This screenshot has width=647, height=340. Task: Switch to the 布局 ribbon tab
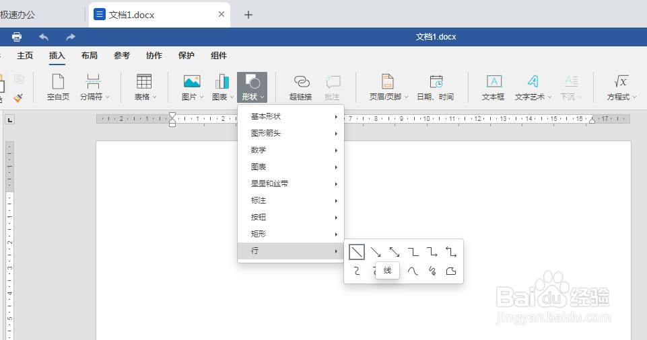(89, 56)
